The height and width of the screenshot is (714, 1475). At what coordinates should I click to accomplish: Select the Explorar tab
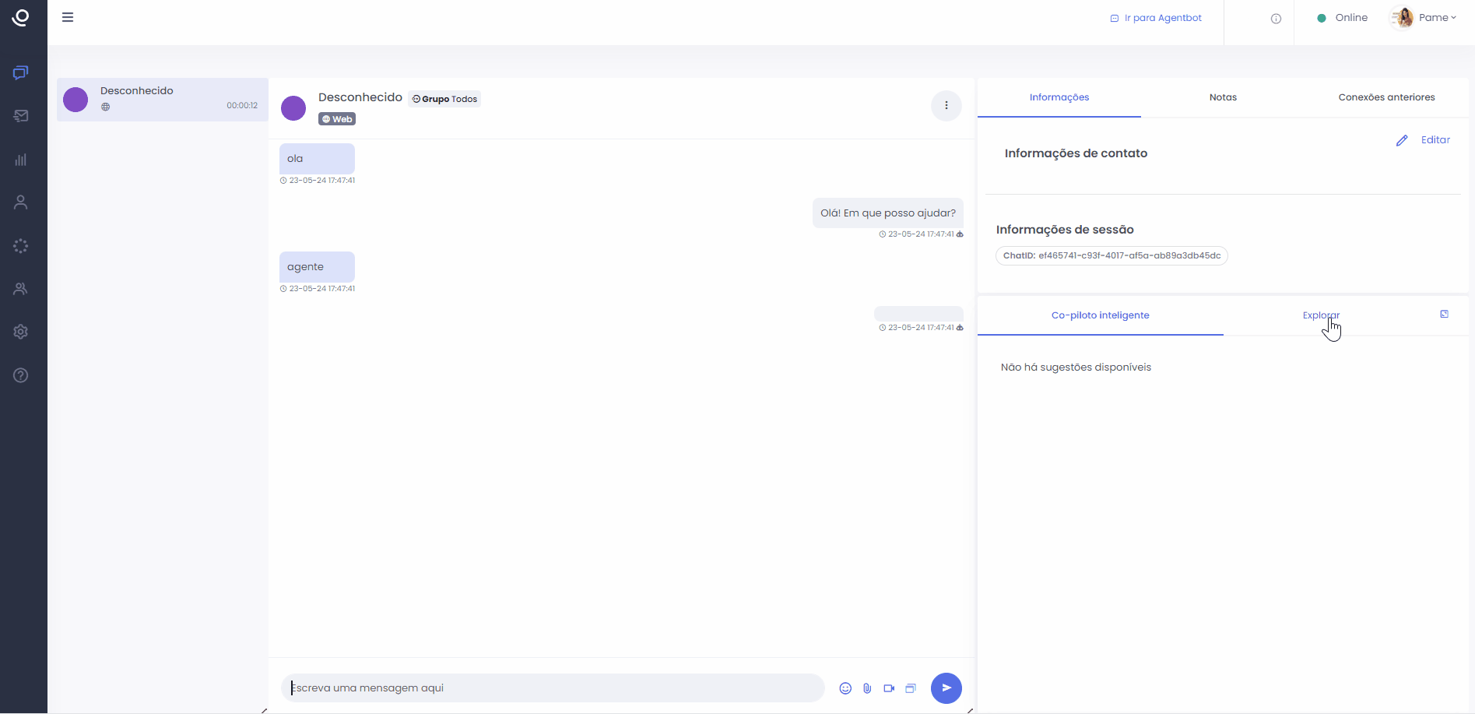1321,315
